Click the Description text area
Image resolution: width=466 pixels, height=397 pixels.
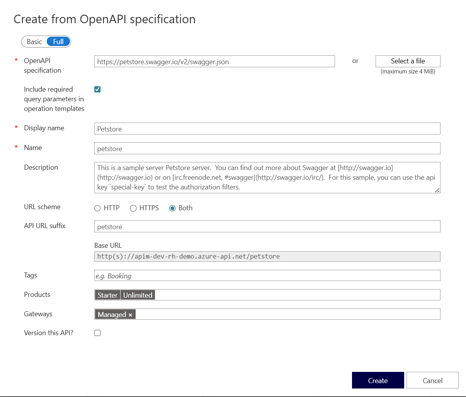[267, 177]
